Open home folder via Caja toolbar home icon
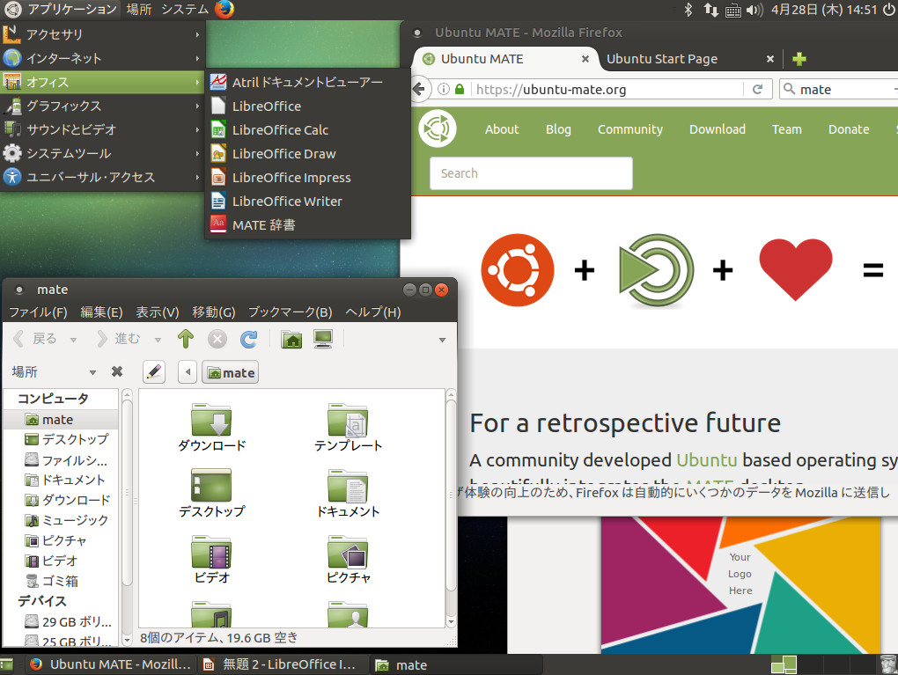Viewport: 898px width, 675px height. pos(291,339)
